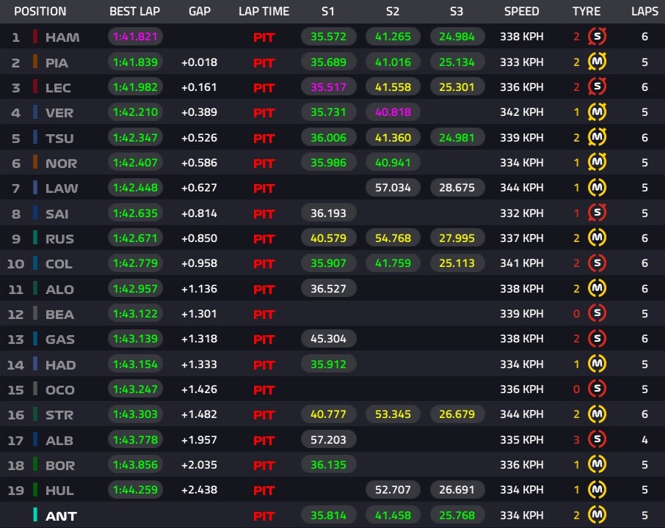Click the team color bar beside TSU

coord(36,137)
